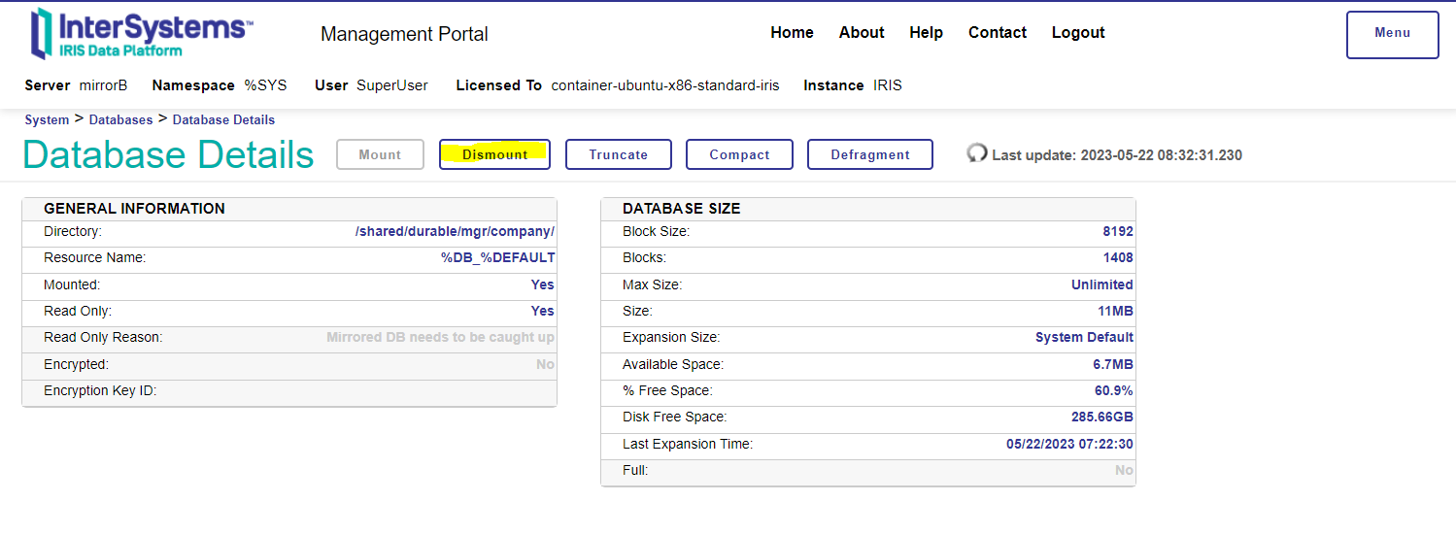The height and width of the screenshot is (535, 1456).
Task: Click the Truncate button
Action: 618,154
